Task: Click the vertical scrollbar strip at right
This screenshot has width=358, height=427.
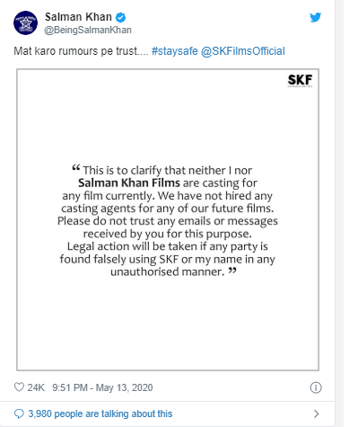Action: [339, 213]
